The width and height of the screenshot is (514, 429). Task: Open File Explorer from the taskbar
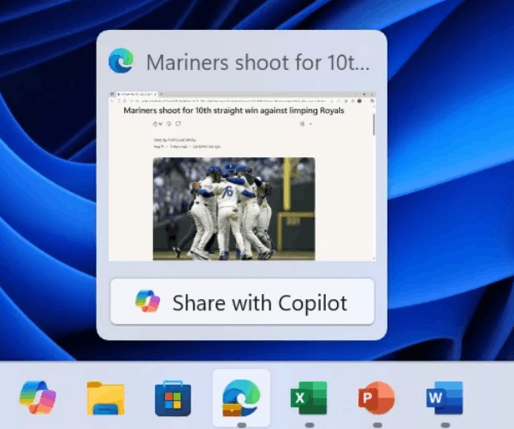tap(105, 398)
